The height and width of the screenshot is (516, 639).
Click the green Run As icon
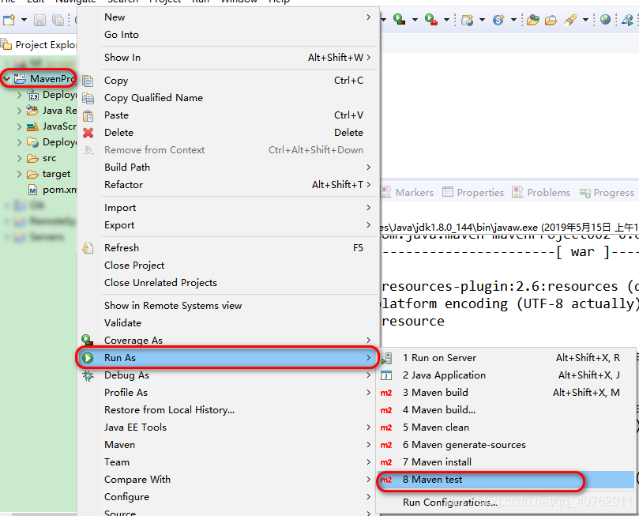(88, 358)
